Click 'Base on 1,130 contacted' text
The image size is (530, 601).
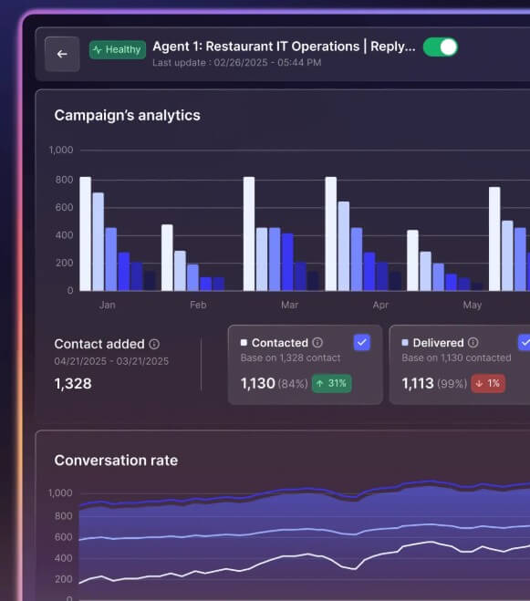(456, 358)
